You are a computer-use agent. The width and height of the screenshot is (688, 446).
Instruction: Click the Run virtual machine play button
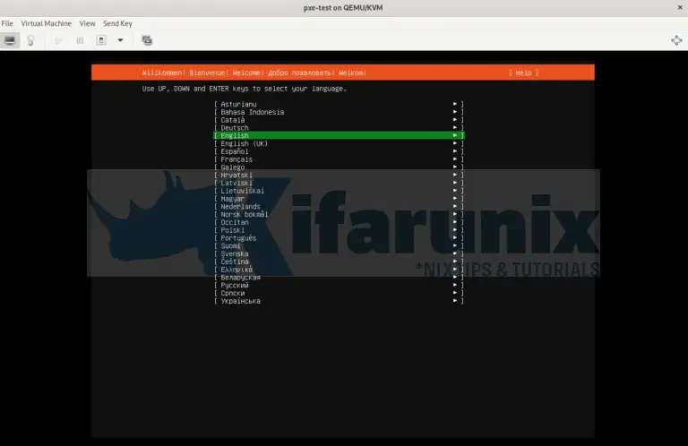click(59, 40)
